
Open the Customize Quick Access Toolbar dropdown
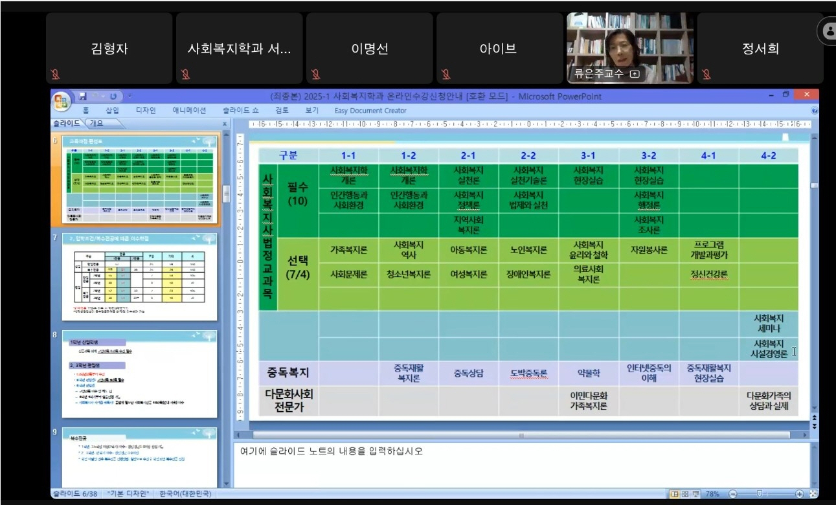[x=130, y=96]
